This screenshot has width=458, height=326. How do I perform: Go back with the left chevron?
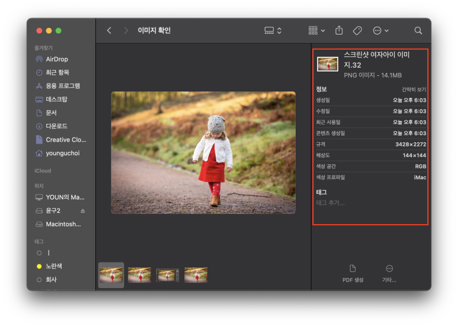tap(109, 30)
